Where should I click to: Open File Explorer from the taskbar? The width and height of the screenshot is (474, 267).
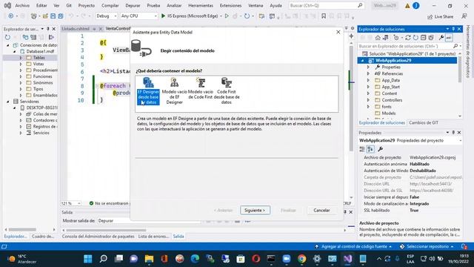[x=149, y=259]
